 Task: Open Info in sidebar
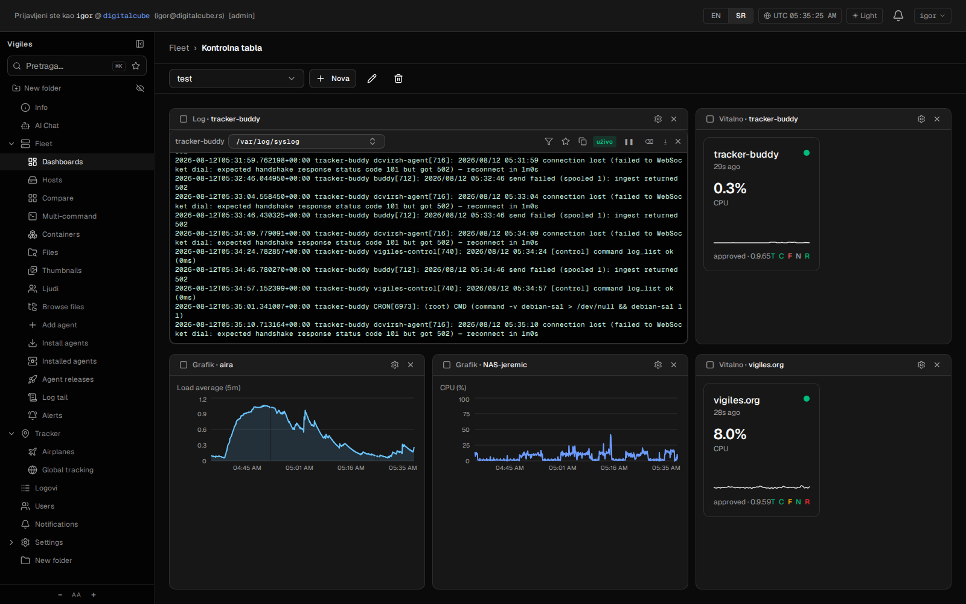point(77,108)
